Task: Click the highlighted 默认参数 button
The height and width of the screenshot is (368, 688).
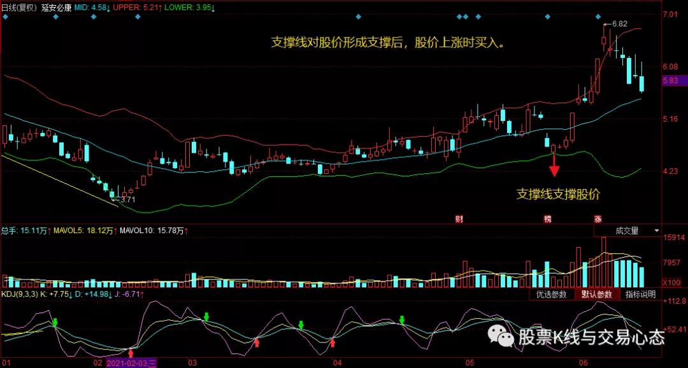Action: pyautogui.click(x=598, y=295)
